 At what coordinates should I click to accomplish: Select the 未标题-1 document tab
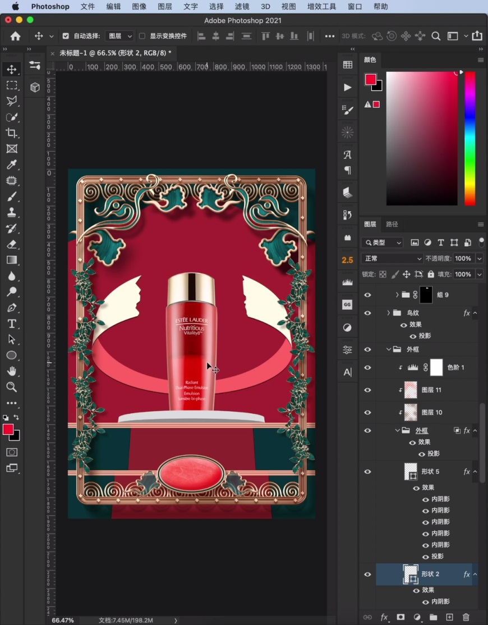116,53
